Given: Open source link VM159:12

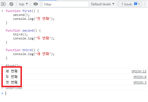Looking at the screenshot, I should 139,71.
